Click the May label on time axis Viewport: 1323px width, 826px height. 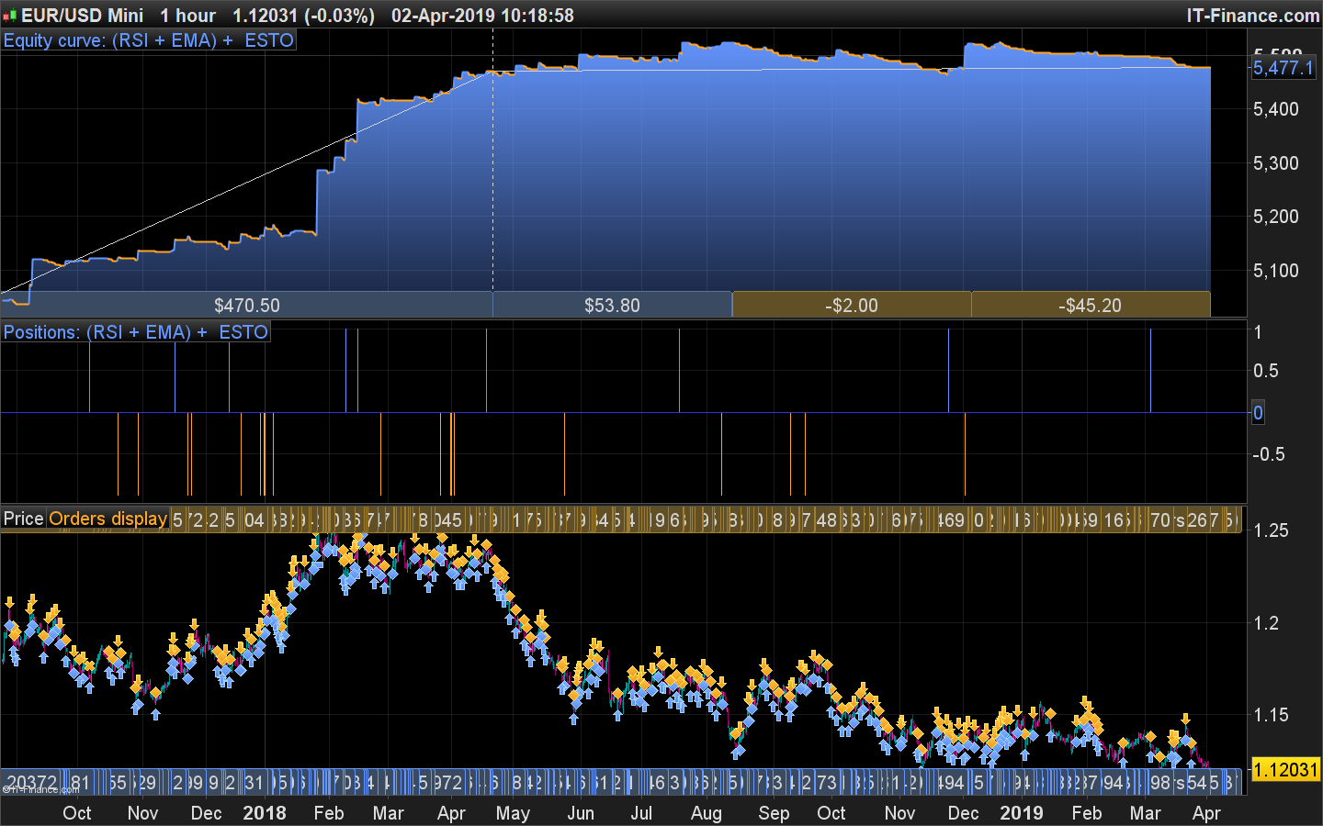513,813
